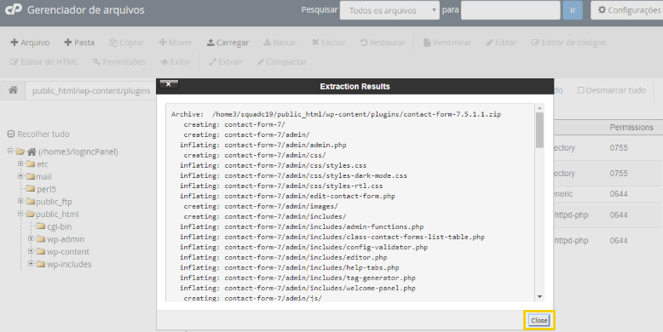This screenshot has height=332, width=663.
Task: Click the Archive path line in log
Action: (336, 114)
